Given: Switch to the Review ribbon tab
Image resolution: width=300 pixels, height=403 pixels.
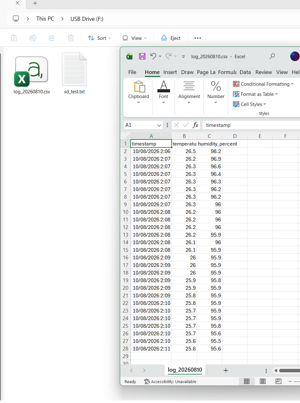Looking at the screenshot, I should (x=264, y=72).
